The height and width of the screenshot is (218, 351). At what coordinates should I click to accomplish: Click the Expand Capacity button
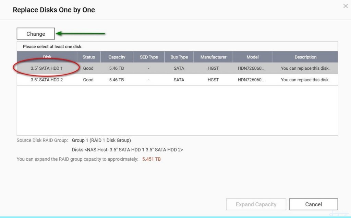pyautogui.click(x=256, y=204)
